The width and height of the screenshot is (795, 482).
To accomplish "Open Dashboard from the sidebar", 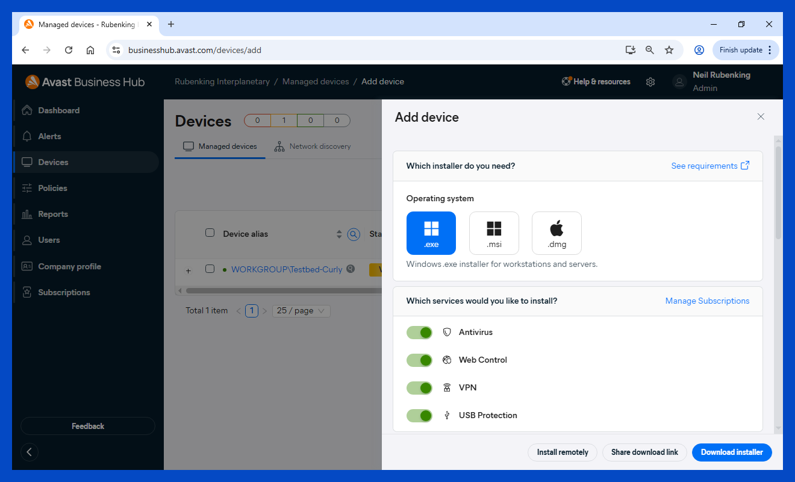I will click(86, 110).
